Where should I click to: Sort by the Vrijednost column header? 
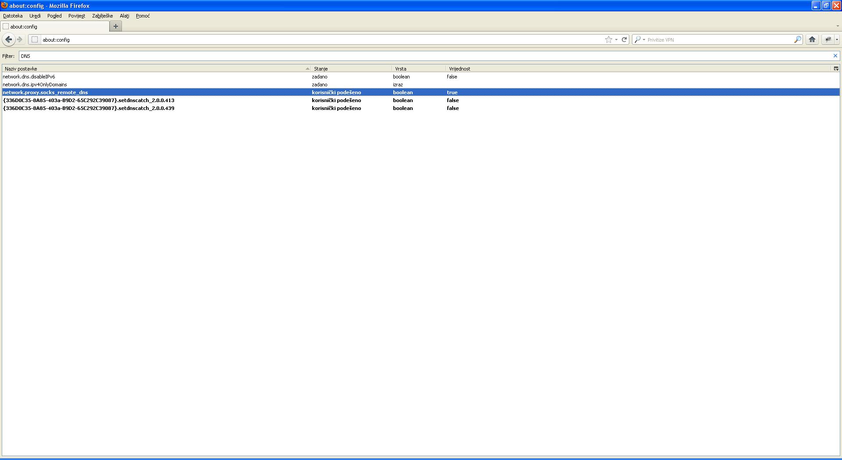pyautogui.click(x=460, y=69)
